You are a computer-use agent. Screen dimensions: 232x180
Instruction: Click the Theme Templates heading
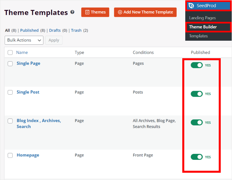pyautogui.click(x=36, y=12)
